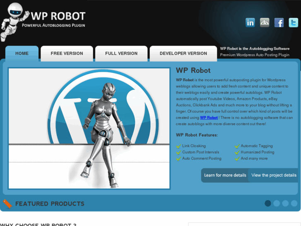Image resolution: width=301 pixels, height=226 pixels.
Task: Click the green checkmark beside Custom Post Intervals
Action: 178,153
